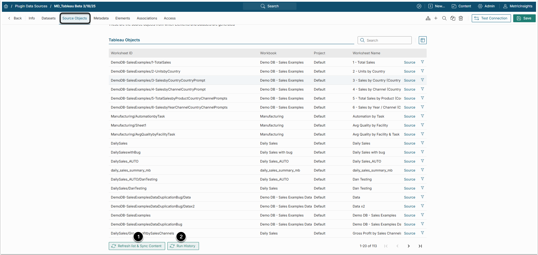Click the magnifier icon in the toolbar

pyautogui.click(x=444, y=18)
